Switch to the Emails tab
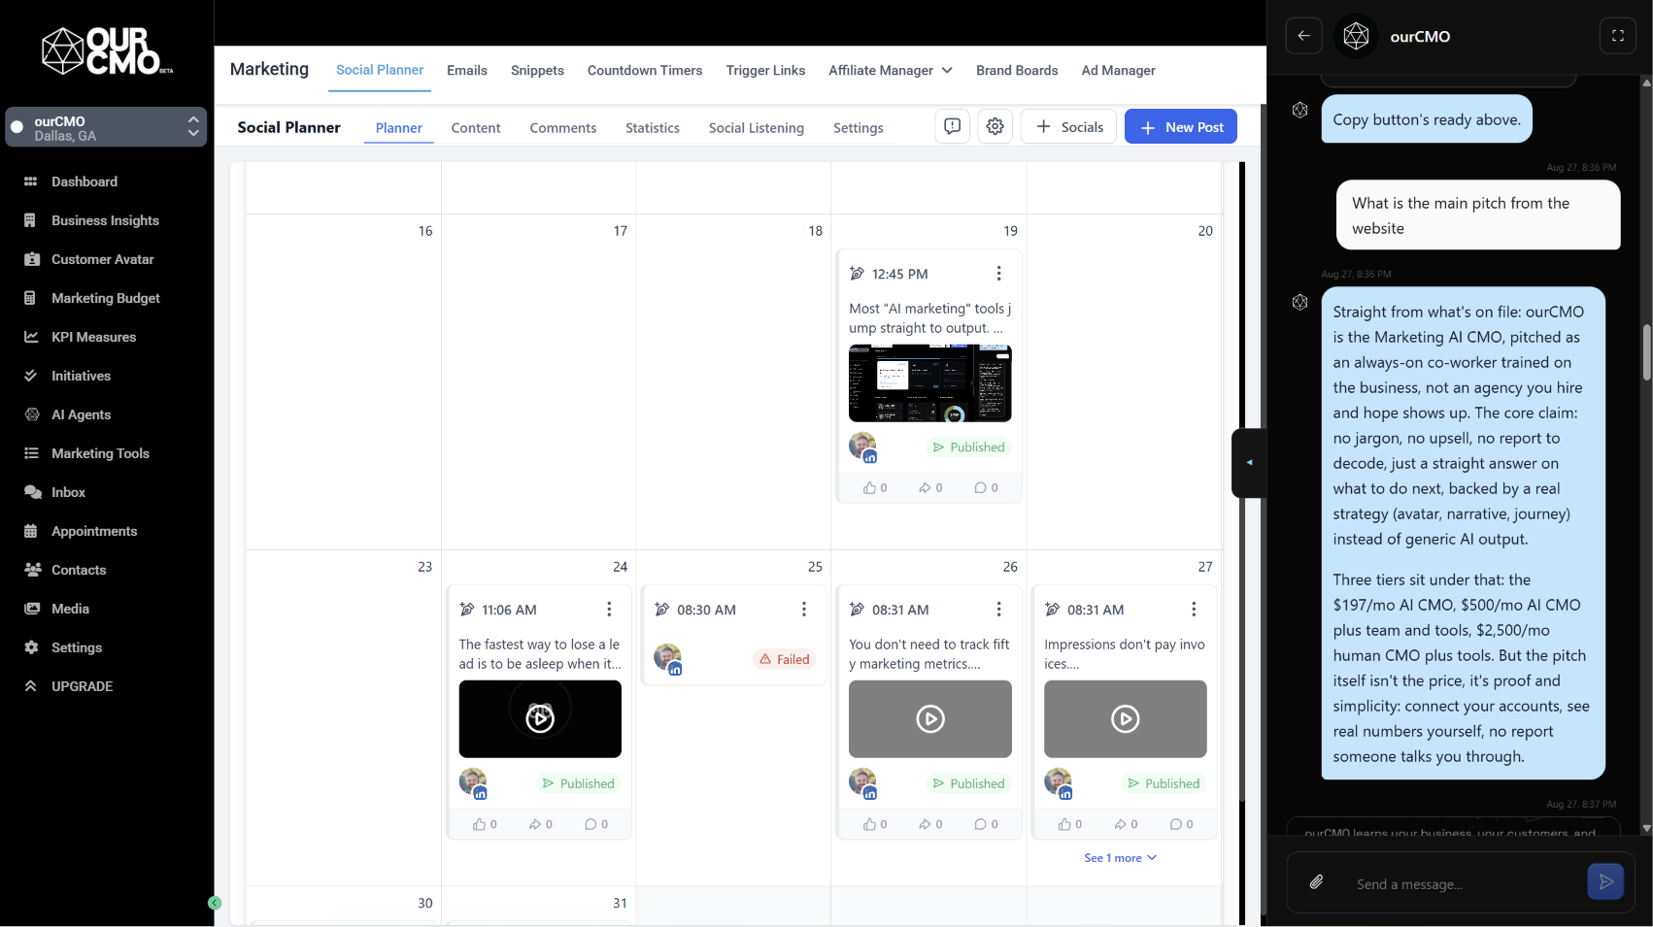The width and height of the screenshot is (1653, 927). coord(467,70)
